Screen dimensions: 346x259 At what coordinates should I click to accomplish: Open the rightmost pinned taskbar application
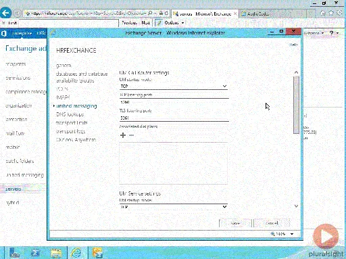[98, 253]
